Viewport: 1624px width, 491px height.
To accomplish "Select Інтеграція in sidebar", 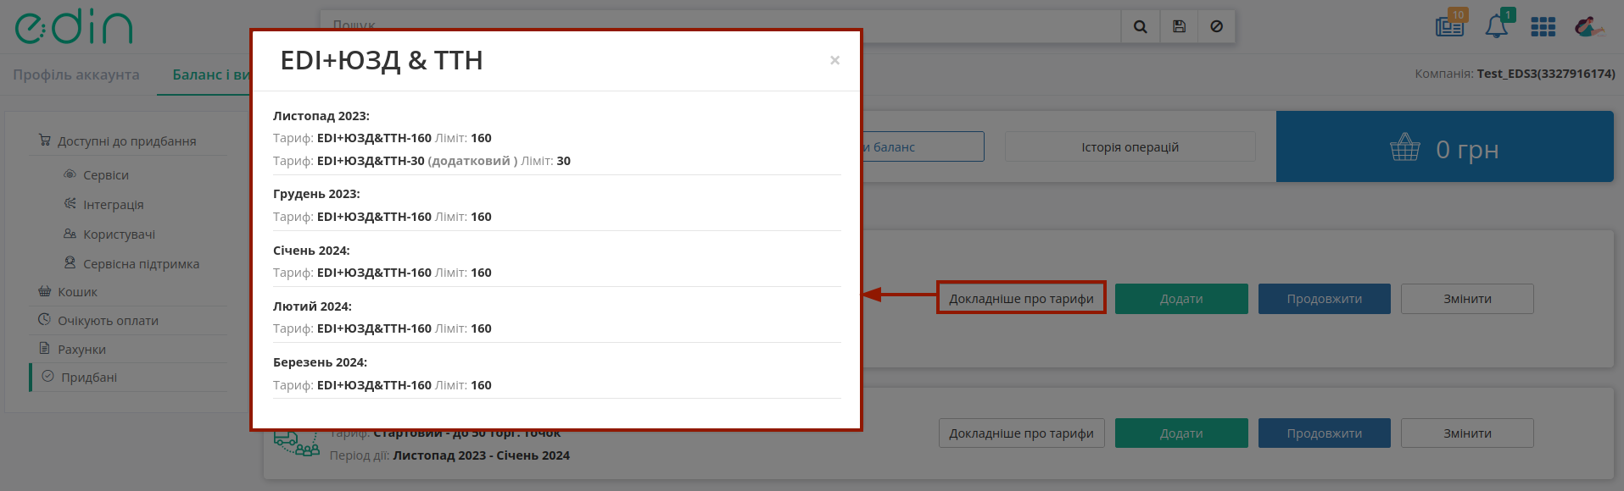I will [113, 205].
